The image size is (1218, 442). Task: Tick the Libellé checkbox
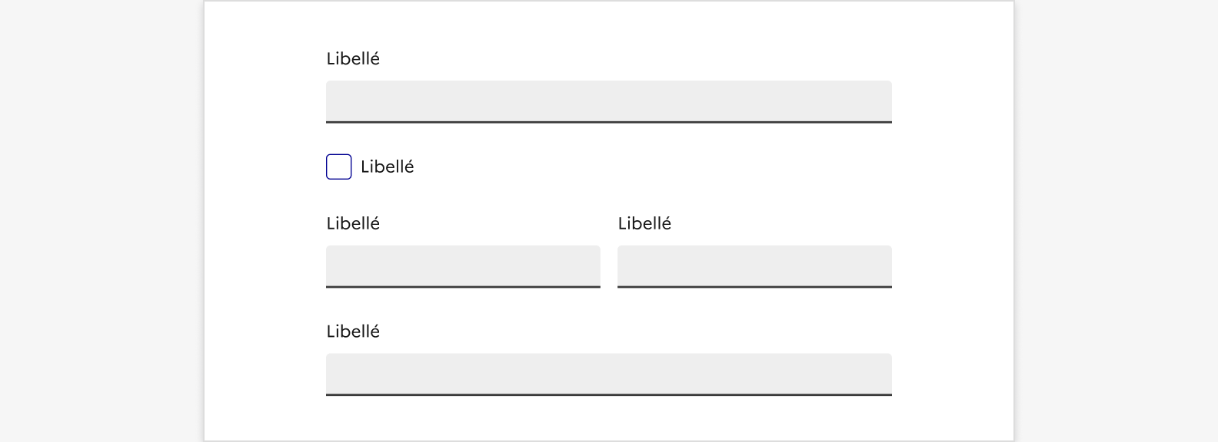click(339, 167)
